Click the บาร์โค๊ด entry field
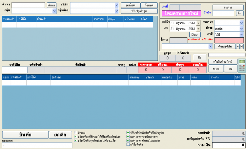 pyautogui.click(x=15, y=70)
